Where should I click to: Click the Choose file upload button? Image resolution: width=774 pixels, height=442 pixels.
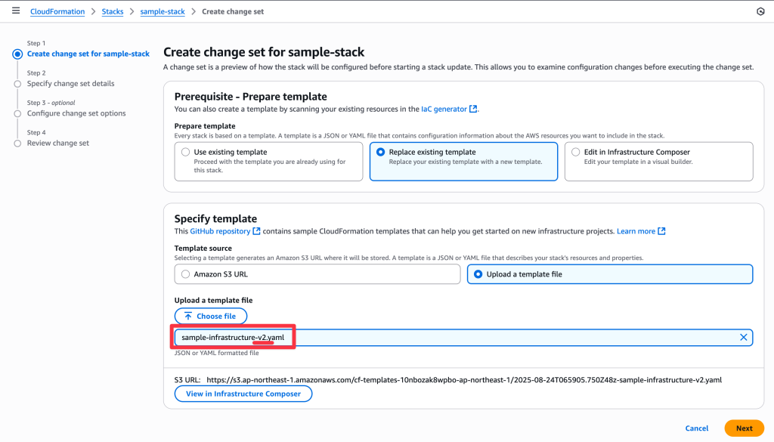[x=211, y=317]
